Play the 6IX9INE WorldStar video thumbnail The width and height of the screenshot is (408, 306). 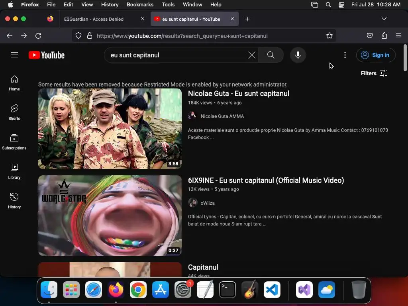click(110, 216)
